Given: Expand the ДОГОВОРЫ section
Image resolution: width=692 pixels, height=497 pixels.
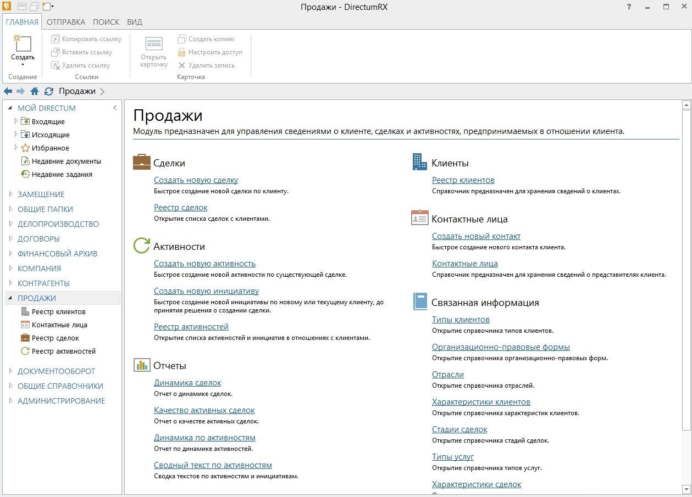Looking at the screenshot, I should click(x=10, y=238).
